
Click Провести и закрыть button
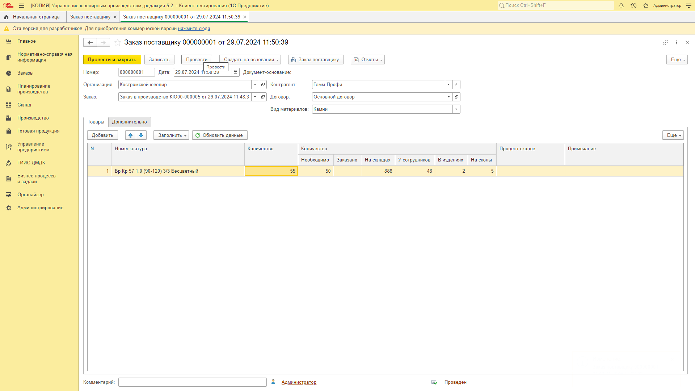coord(112,60)
